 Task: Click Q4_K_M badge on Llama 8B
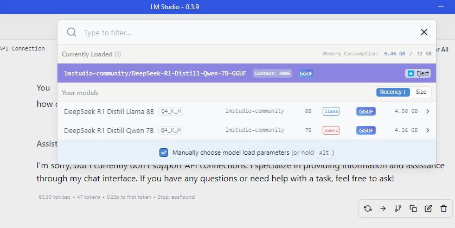[171, 111]
